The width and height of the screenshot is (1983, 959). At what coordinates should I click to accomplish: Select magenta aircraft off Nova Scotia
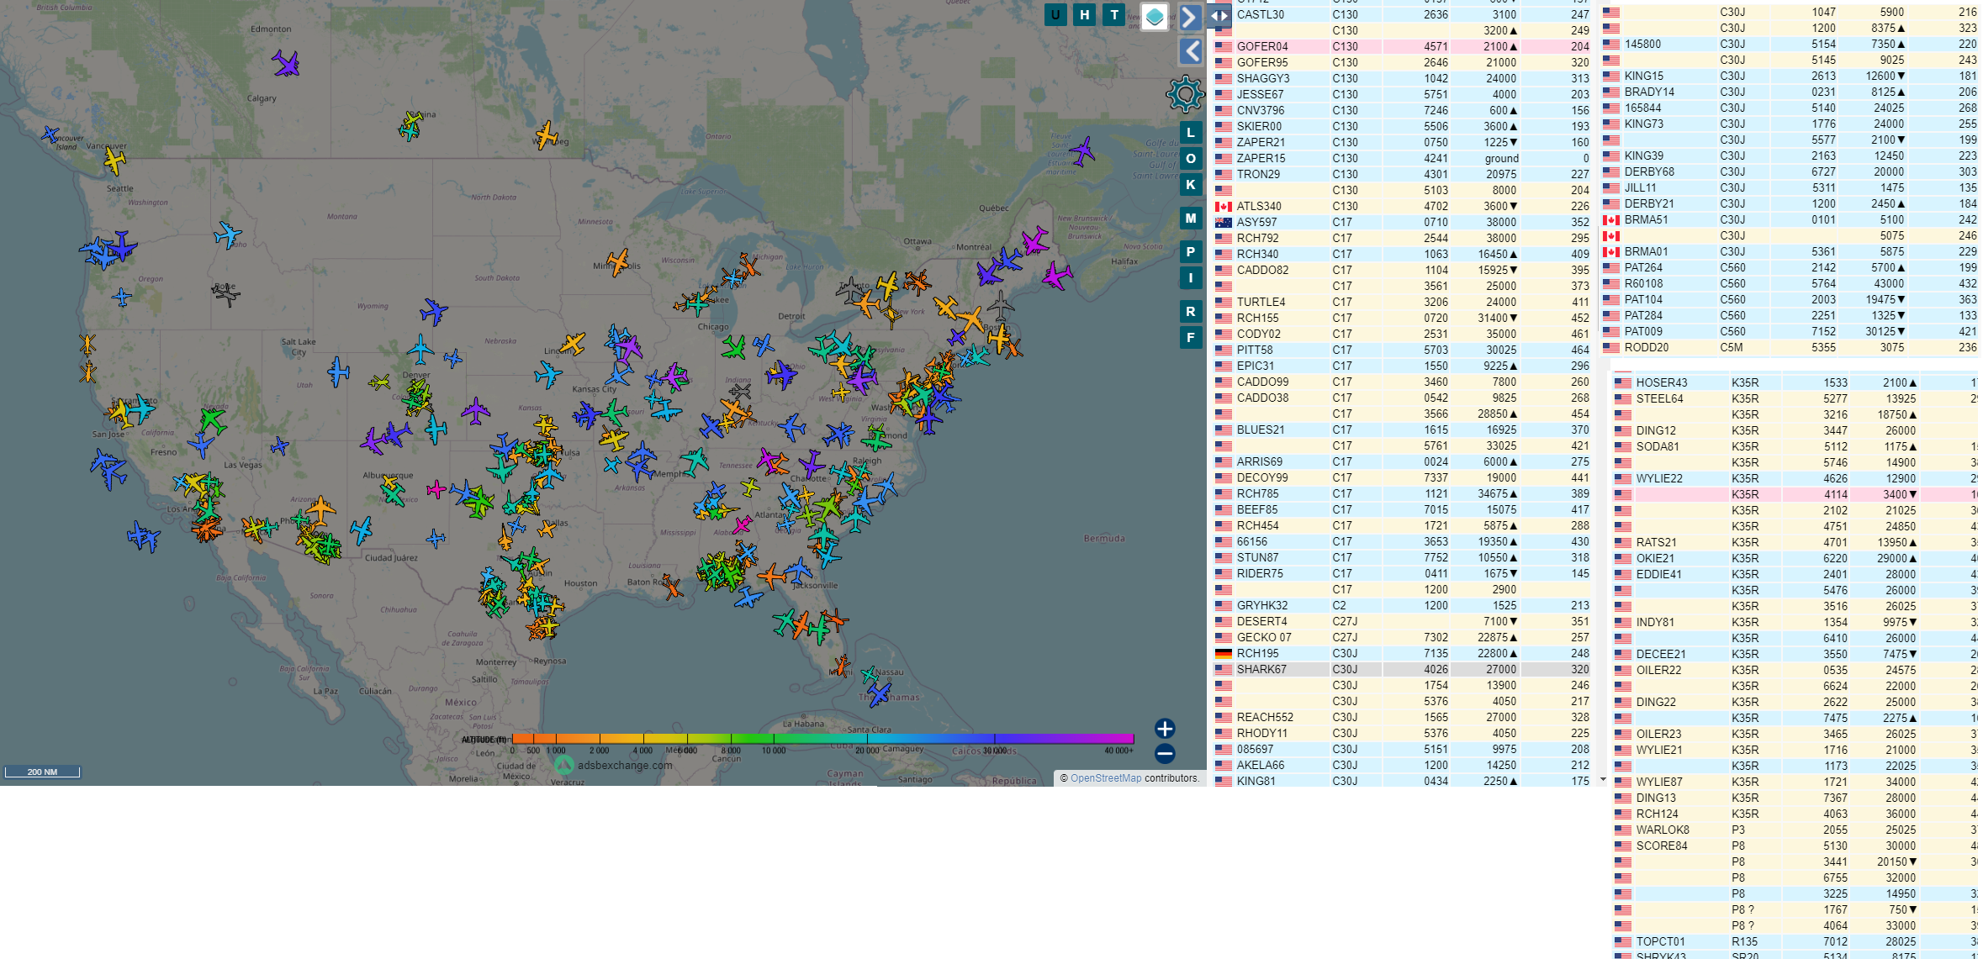(1056, 276)
